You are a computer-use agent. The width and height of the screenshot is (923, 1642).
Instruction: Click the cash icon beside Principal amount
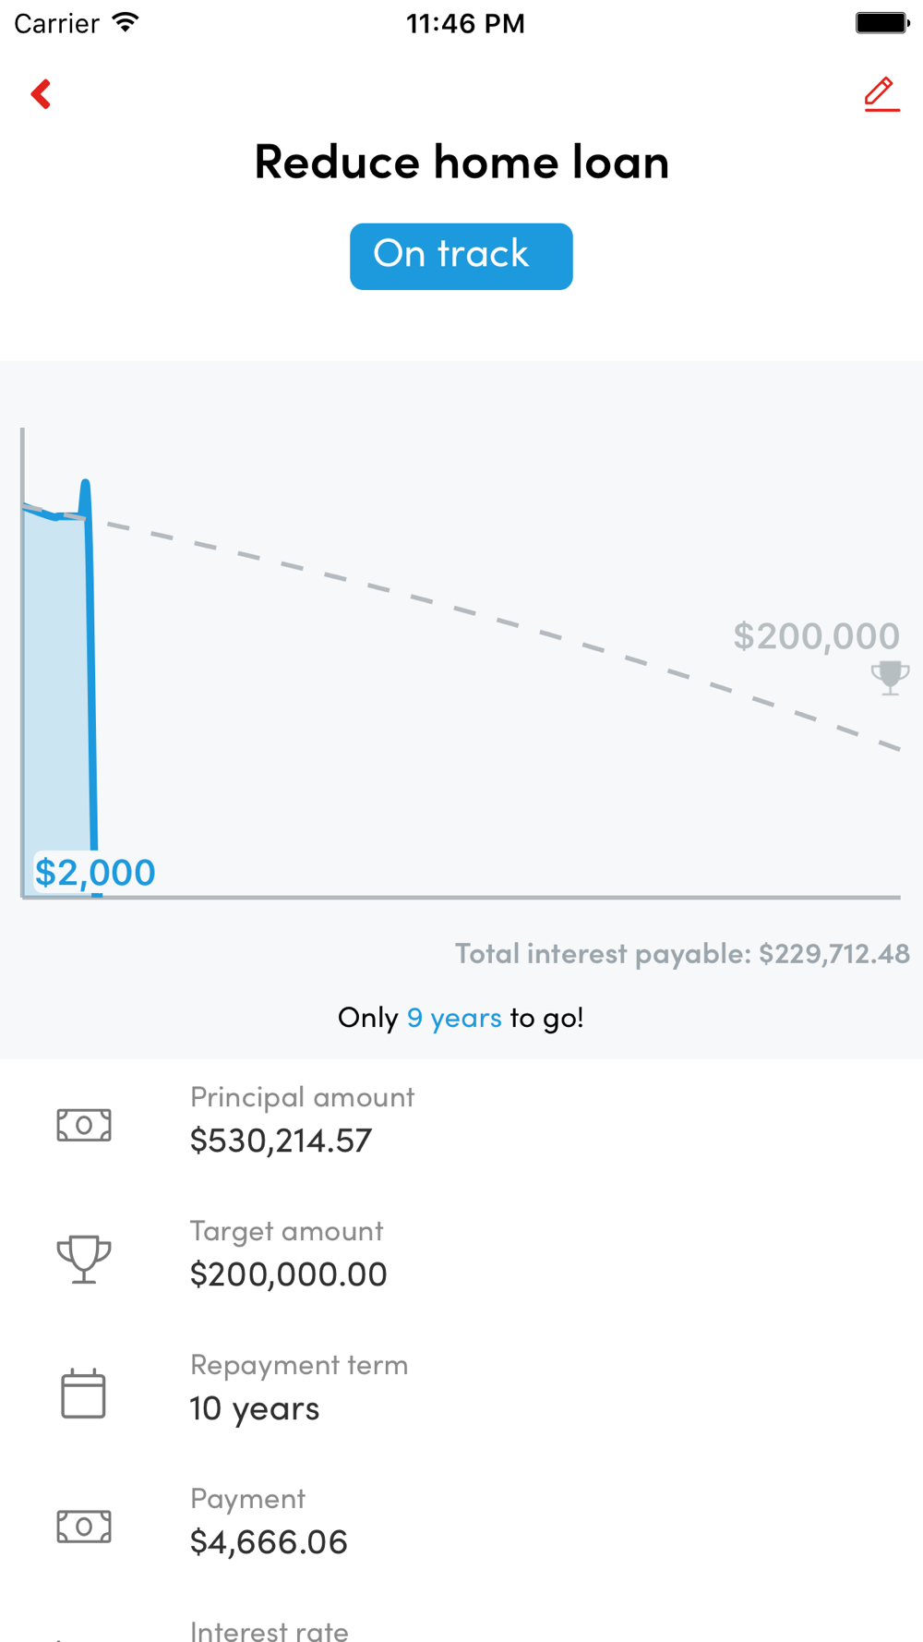click(x=84, y=1125)
